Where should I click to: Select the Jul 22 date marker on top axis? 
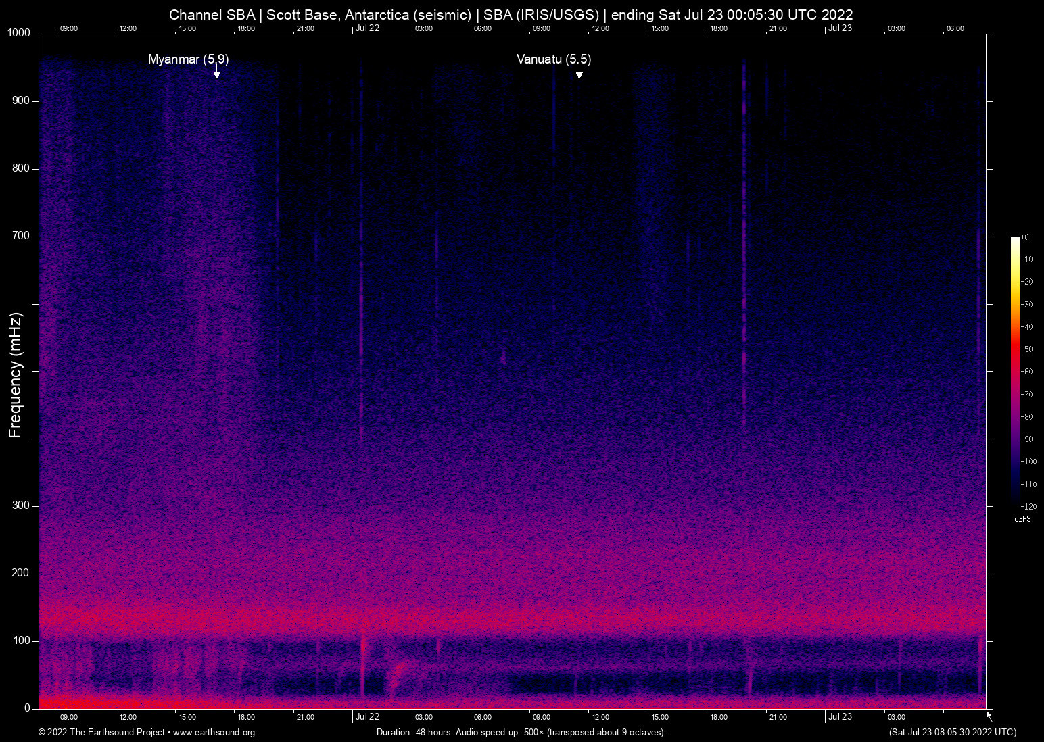click(367, 28)
